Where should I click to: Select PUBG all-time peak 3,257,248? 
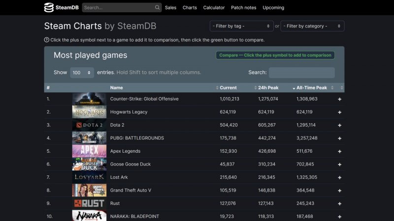(307, 138)
